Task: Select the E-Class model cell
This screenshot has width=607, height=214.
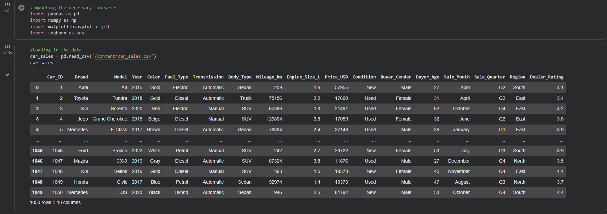Action: coord(119,130)
